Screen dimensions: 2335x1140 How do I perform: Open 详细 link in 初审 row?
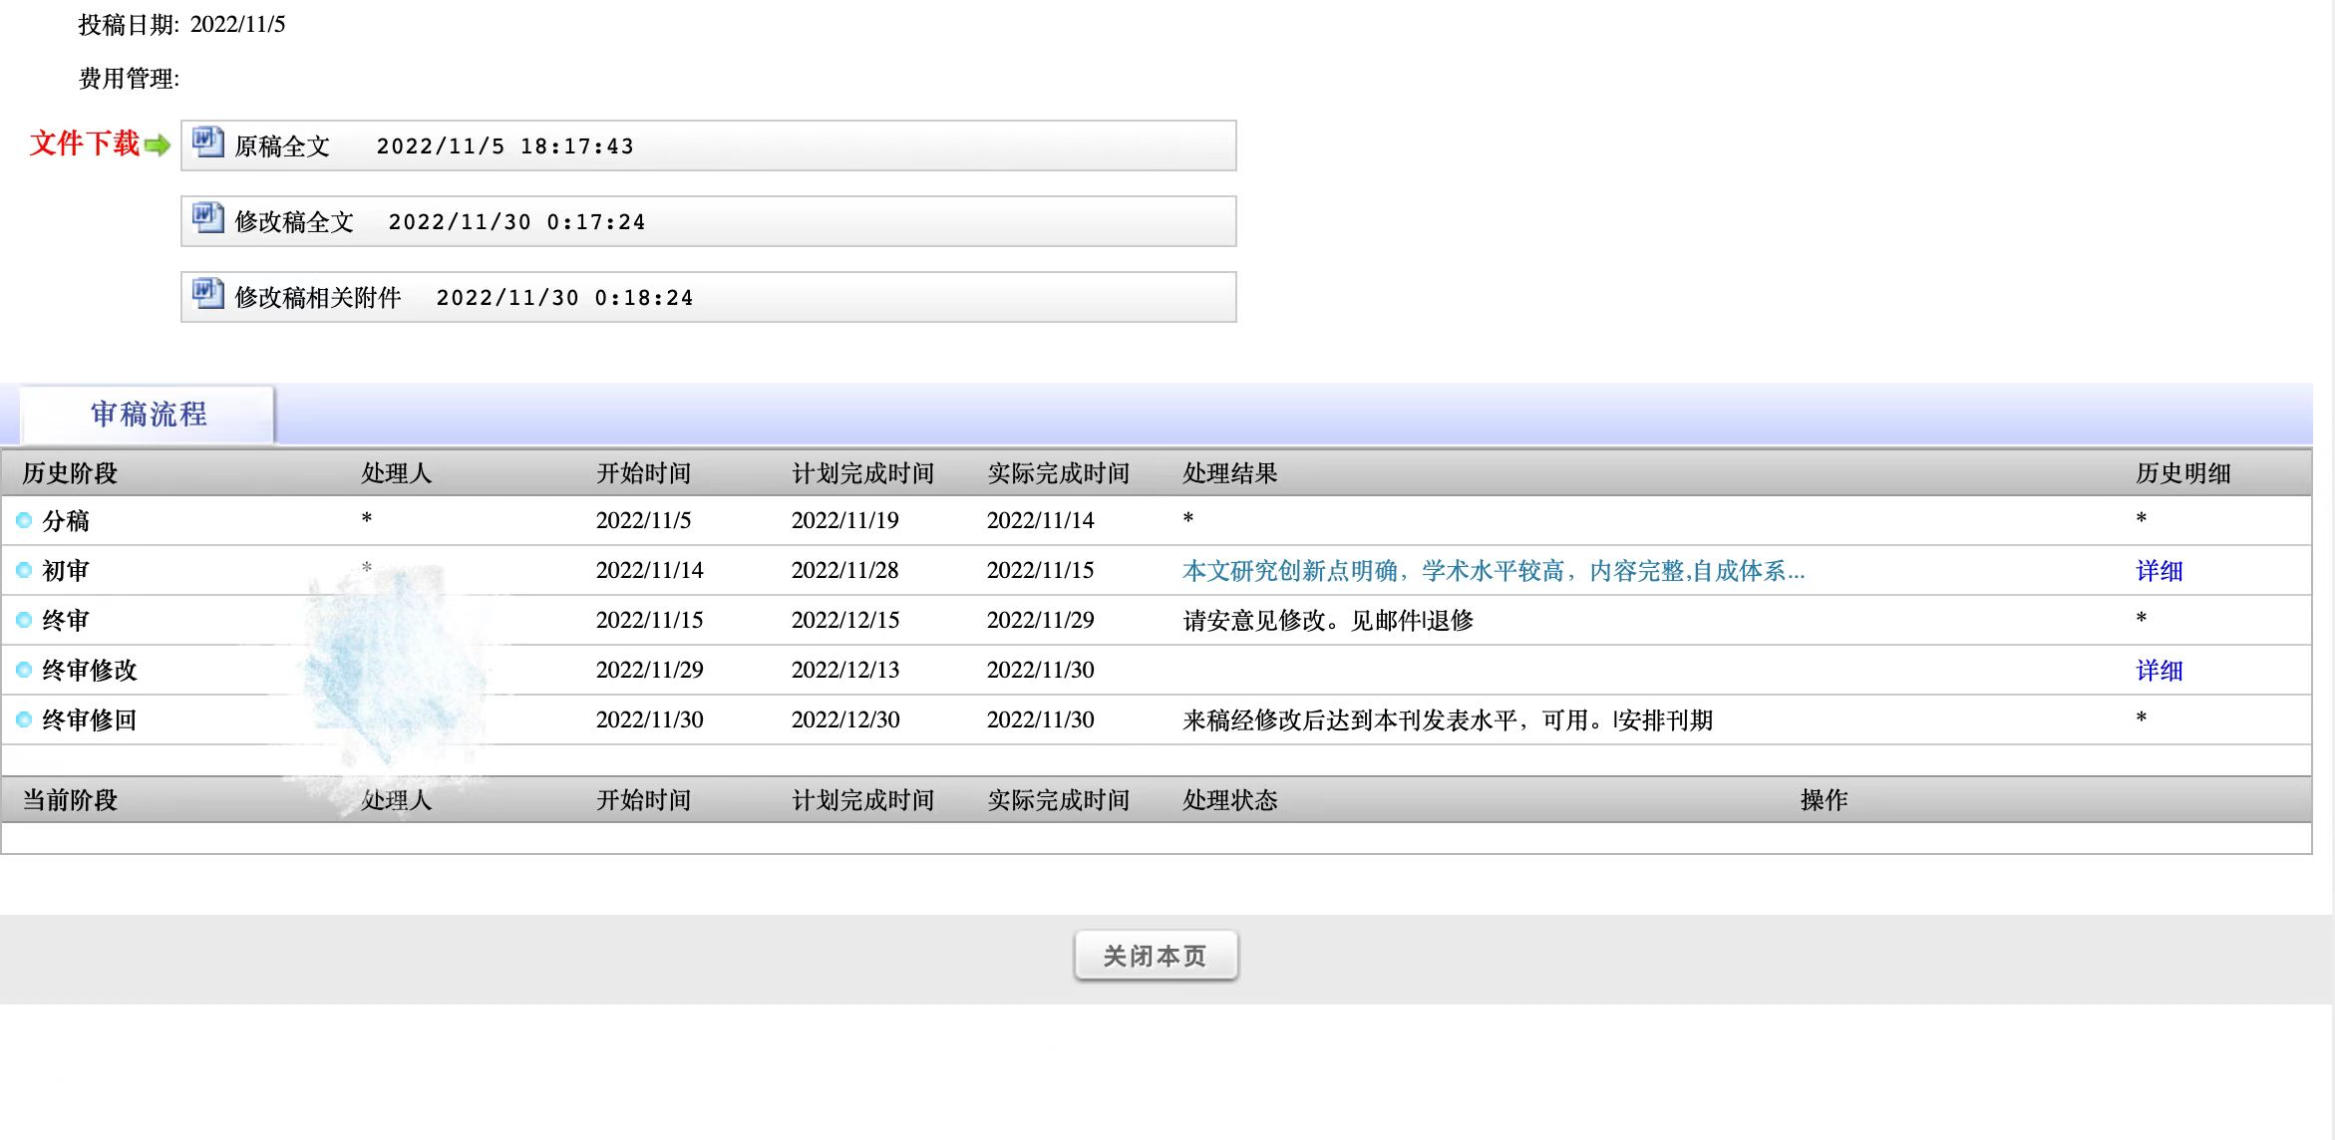(2159, 571)
